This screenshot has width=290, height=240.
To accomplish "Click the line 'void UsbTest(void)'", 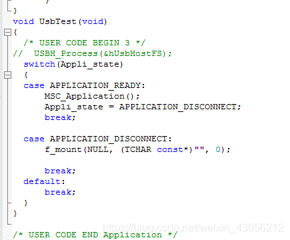I will pos(60,21).
